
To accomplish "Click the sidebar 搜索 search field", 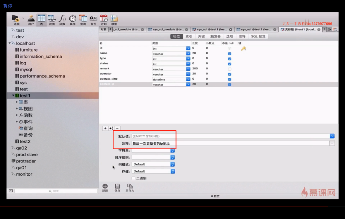I will pos(56,191).
